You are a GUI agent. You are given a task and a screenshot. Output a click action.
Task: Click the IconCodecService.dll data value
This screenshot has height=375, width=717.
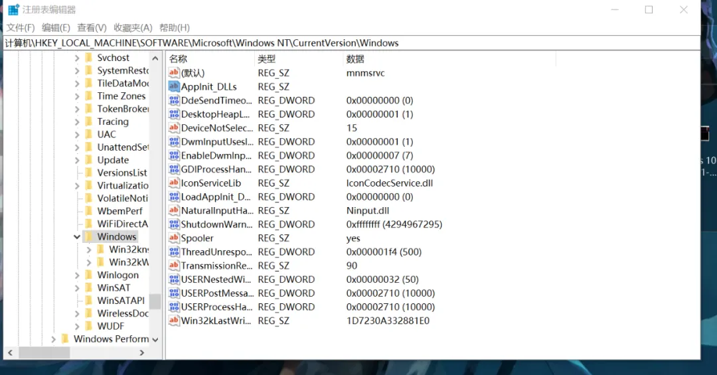click(390, 183)
